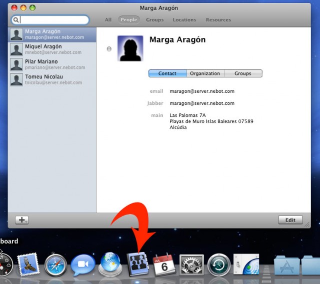Select the People filter
The image size is (320, 284).
pos(129,20)
